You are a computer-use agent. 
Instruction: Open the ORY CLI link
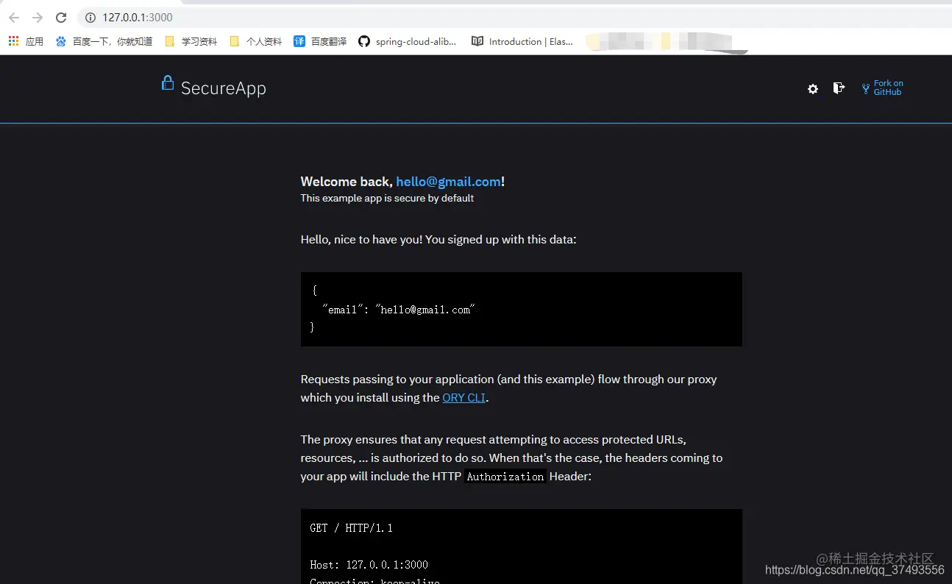pyautogui.click(x=463, y=397)
